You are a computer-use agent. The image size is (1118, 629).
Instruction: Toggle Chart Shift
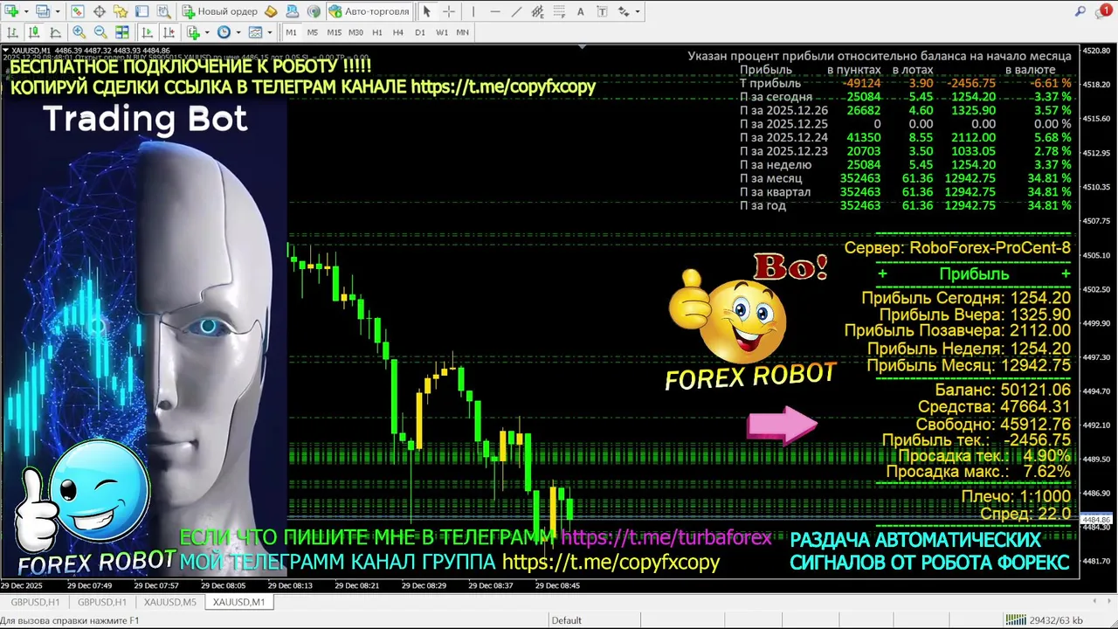pos(169,32)
